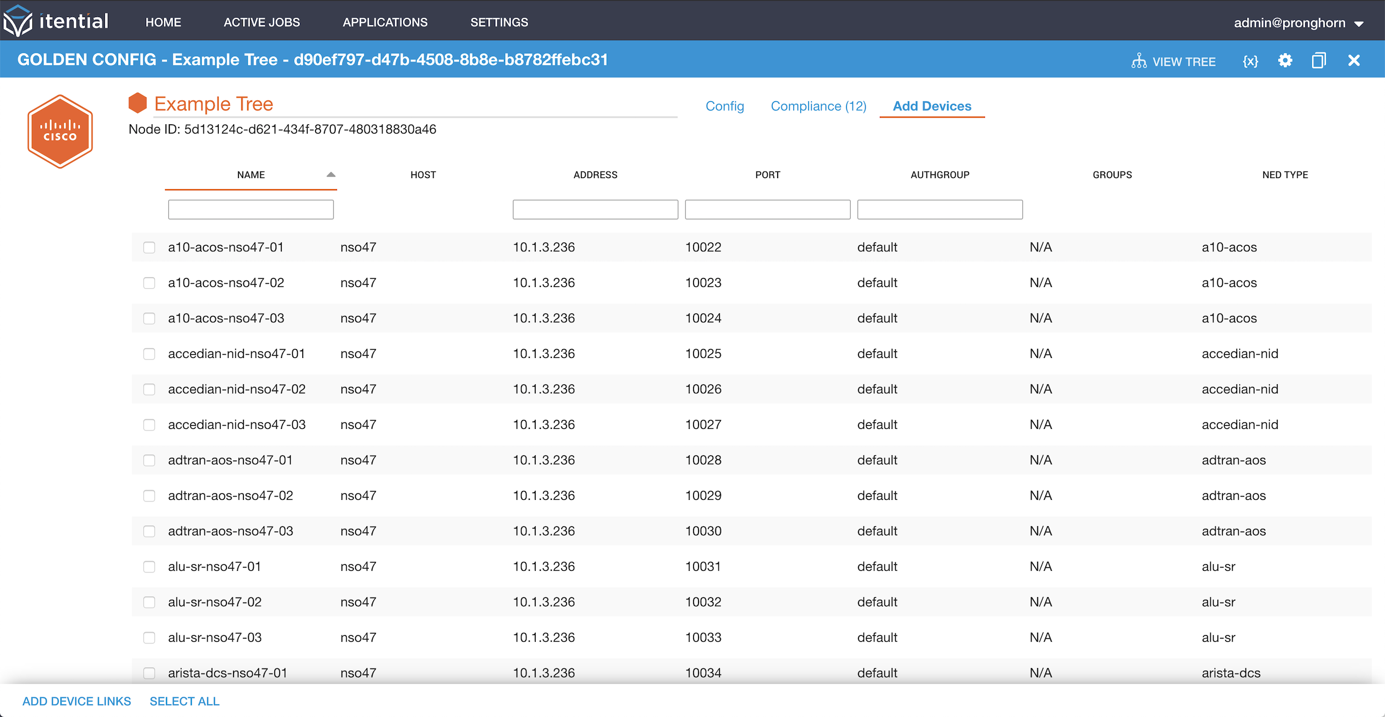Focus the PORT filter input
Viewport: 1385px width, 717px height.
768,209
